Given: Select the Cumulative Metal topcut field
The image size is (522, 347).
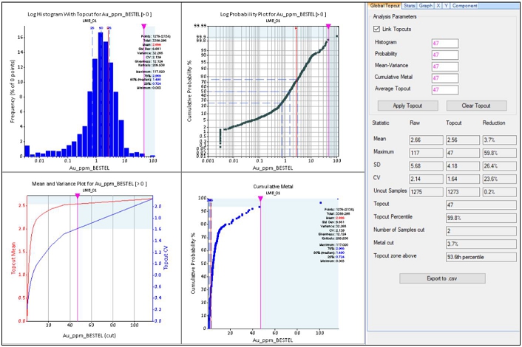Looking at the screenshot, I should [x=444, y=78].
